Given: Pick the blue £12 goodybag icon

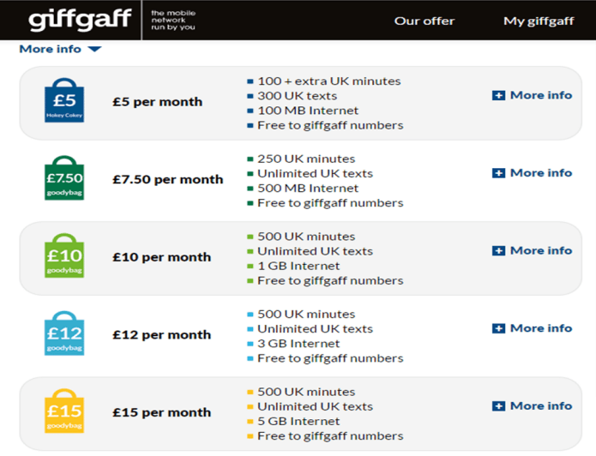Looking at the screenshot, I should coord(64,334).
